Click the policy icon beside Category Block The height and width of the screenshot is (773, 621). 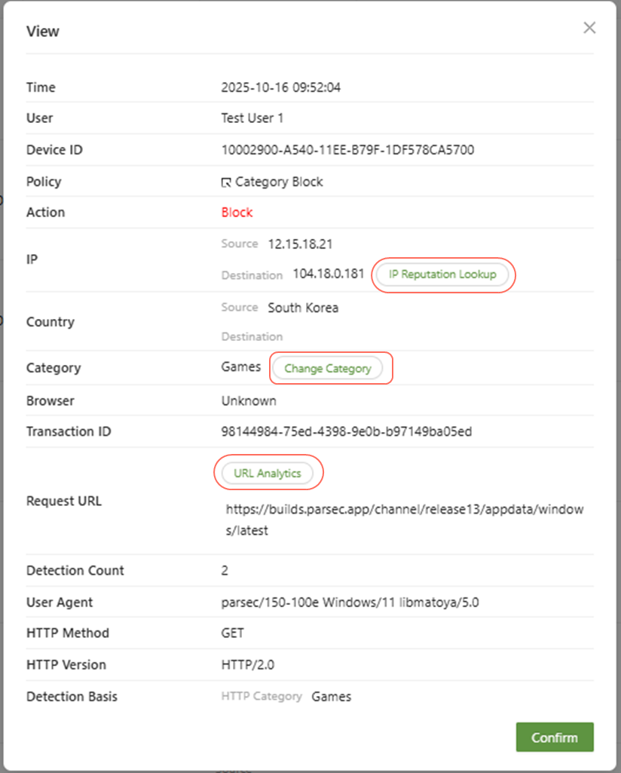226,183
